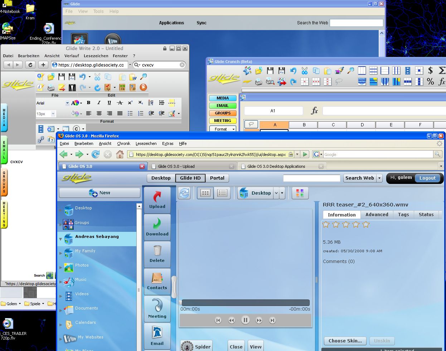The width and height of the screenshot is (446, 351).
Task: Click the Undo arrow in Glide Crunch
Action: point(293,71)
